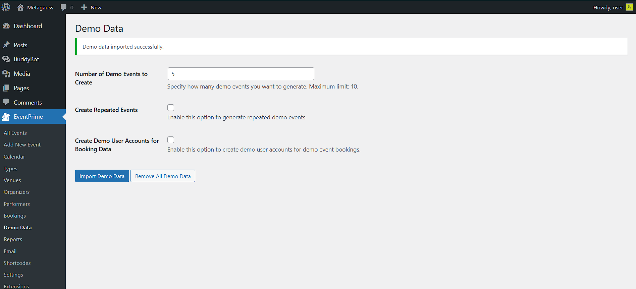
Task: Open the Email submenu item
Action: point(10,251)
